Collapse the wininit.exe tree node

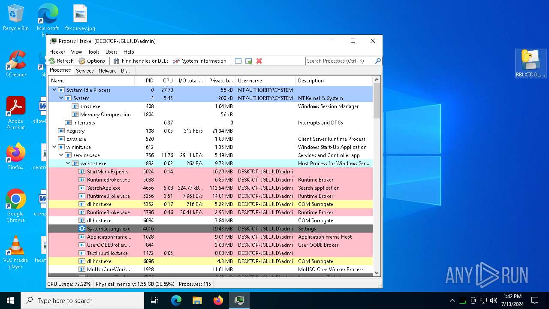pos(54,147)
